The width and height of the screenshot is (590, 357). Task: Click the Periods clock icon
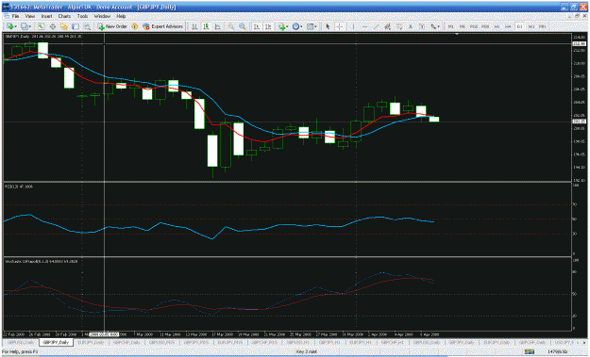click(296, 26)
